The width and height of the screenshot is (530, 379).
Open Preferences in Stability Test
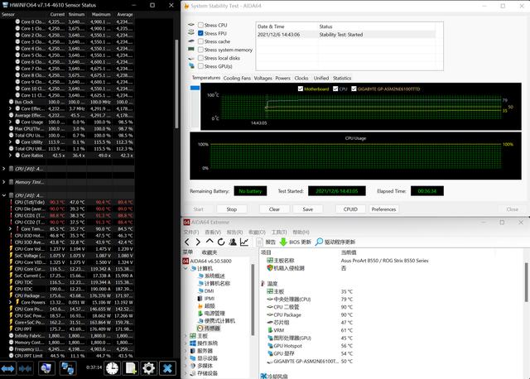tap(383, 209)
